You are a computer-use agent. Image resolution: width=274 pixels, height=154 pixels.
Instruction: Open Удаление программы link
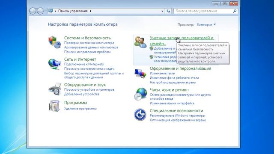click(80, 109)
